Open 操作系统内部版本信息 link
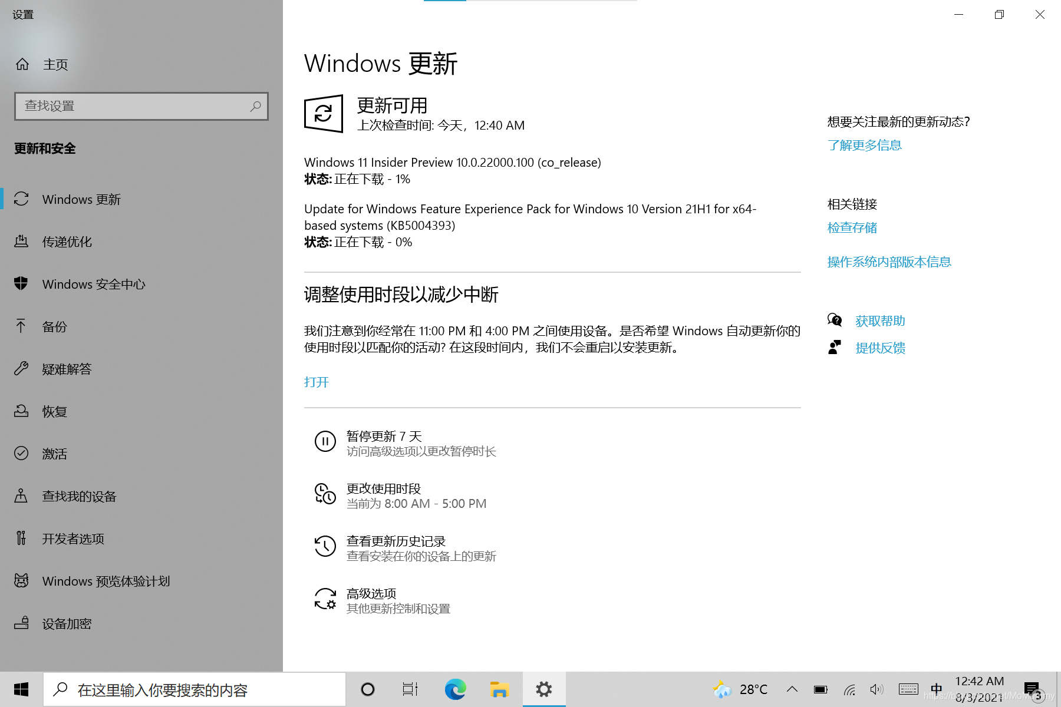This screenshot has width=1061, height=707. 889,262
